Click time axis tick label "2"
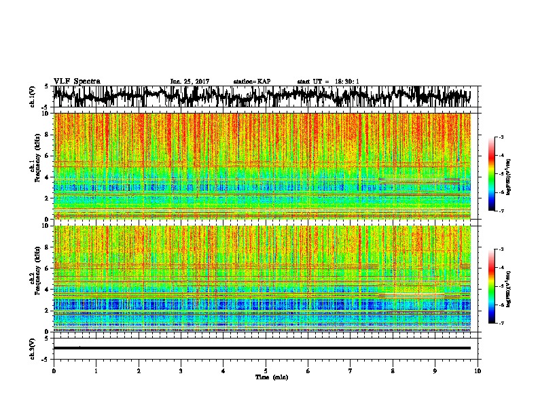This screenshot has height=416, width=538. (x=139, y=371)
